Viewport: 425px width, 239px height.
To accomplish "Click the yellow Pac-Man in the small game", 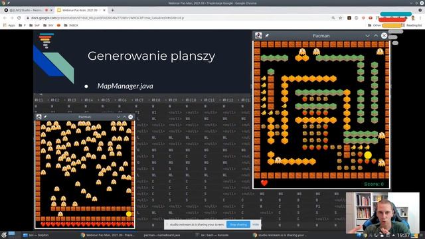I will 129,214.
